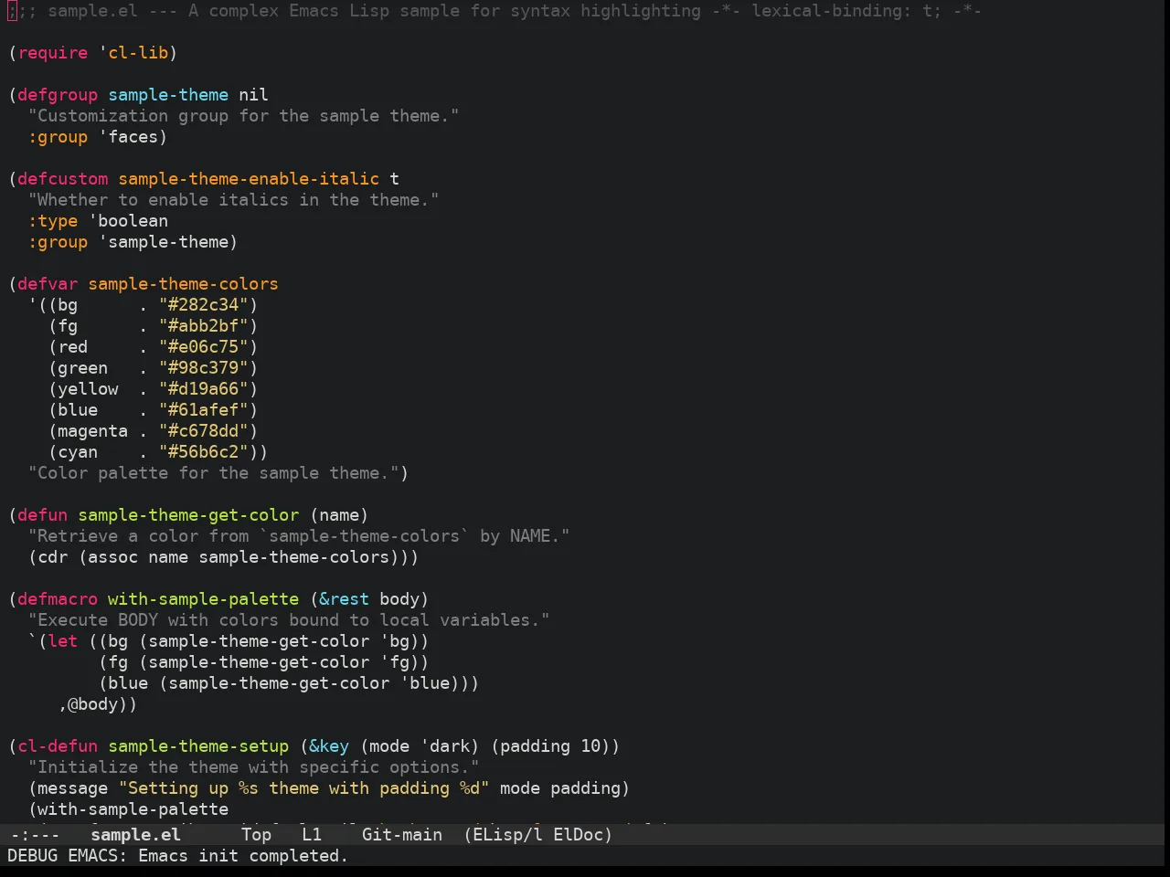
Task: Click the Top position indicator in mode line
Action: [x=256, y=835]
